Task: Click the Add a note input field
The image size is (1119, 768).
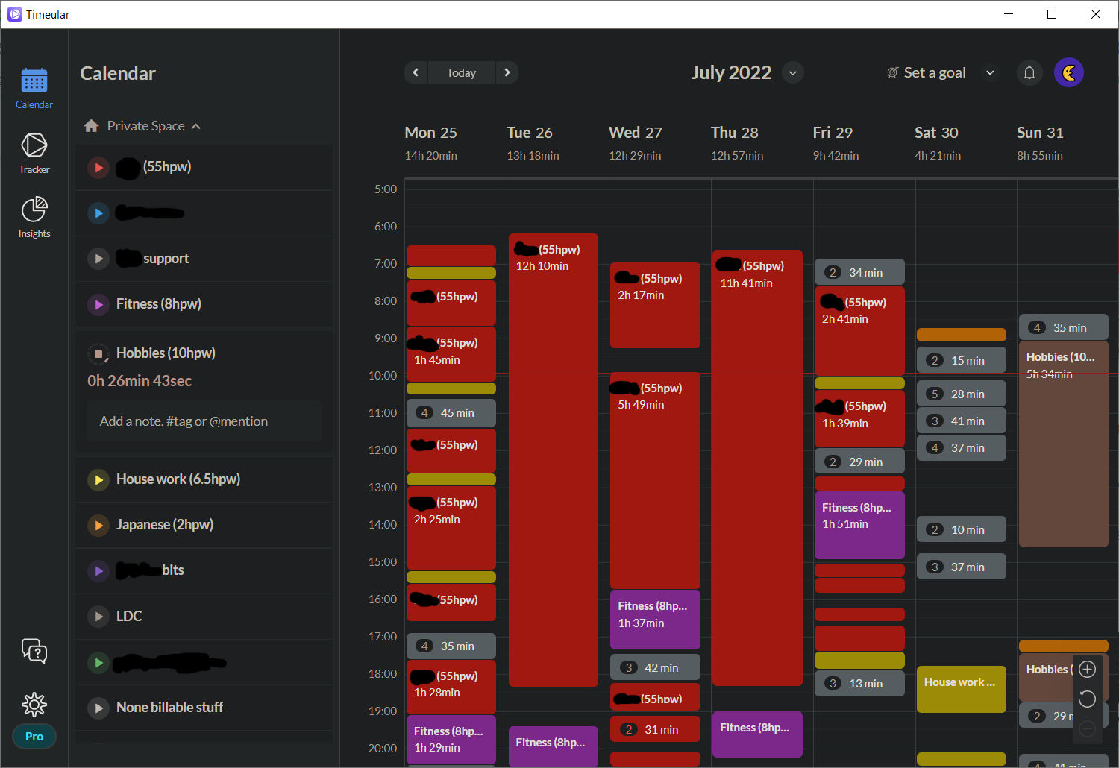Action: pyautogui.click(x=204, y=421)
